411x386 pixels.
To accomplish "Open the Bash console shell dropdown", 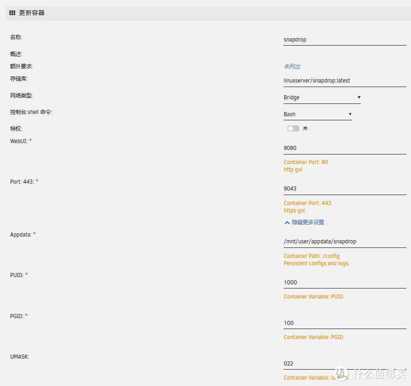I will click(317, 114).
